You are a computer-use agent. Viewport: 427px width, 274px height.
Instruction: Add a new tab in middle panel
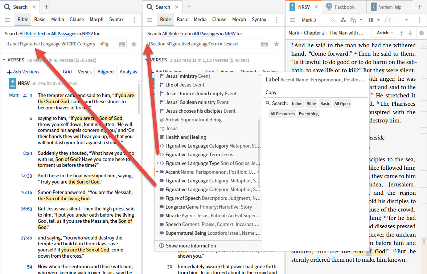189,7
